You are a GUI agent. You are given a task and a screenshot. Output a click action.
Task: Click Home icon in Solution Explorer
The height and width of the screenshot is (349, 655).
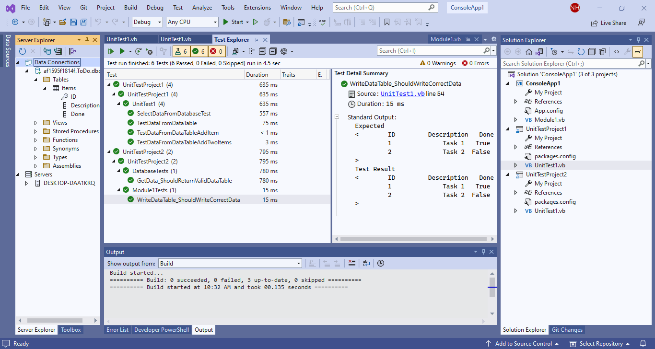tap(529, 52)
